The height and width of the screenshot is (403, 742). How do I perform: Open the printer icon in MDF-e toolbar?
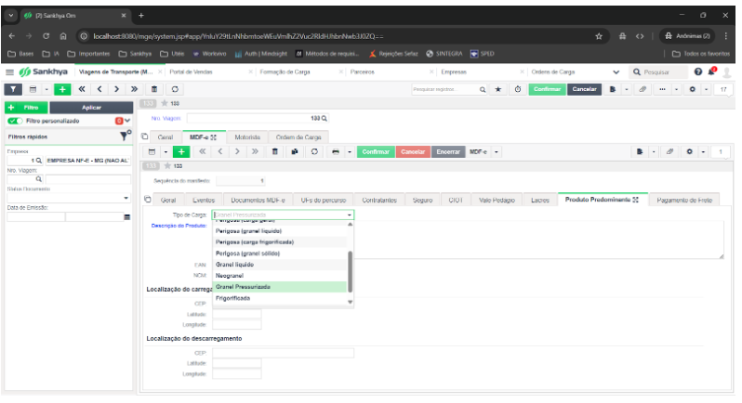coord(336,152)
